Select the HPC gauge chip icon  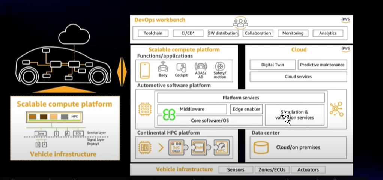pyautogui.click(x=221, y=147)
